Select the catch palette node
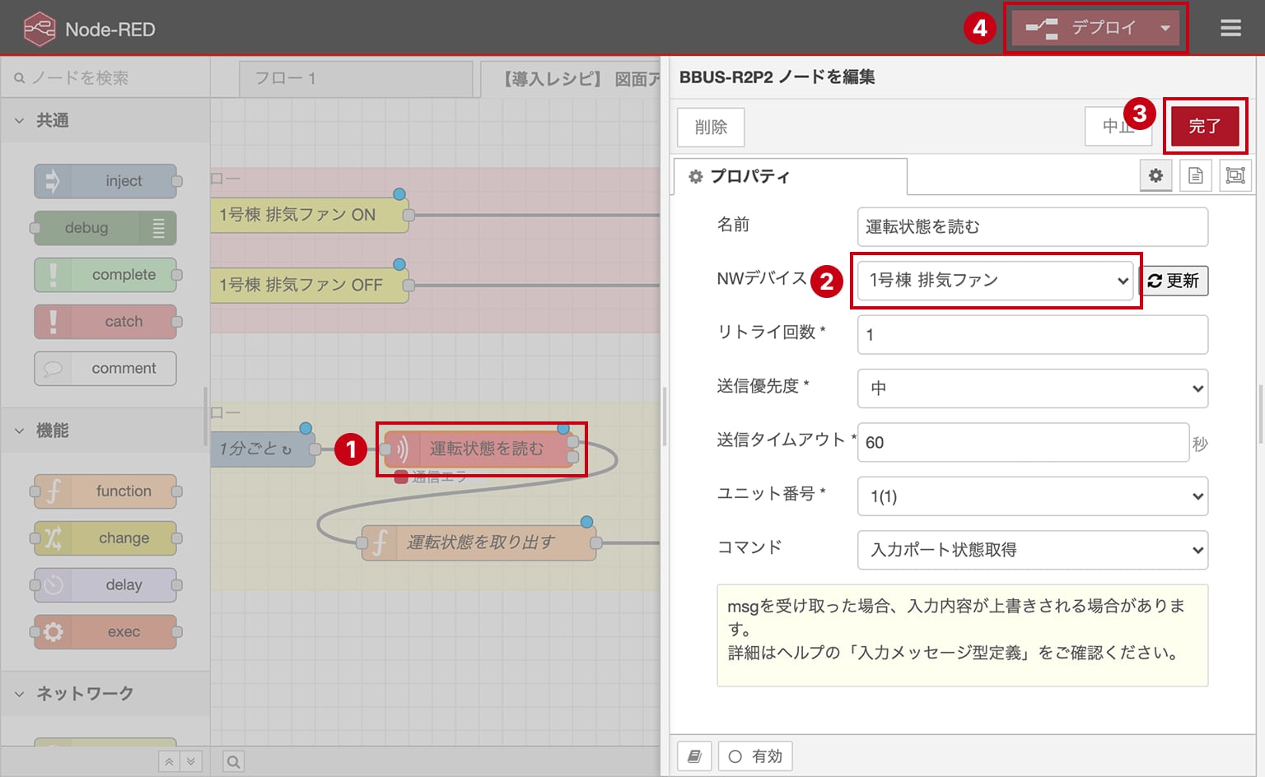 tap(105, 322)
